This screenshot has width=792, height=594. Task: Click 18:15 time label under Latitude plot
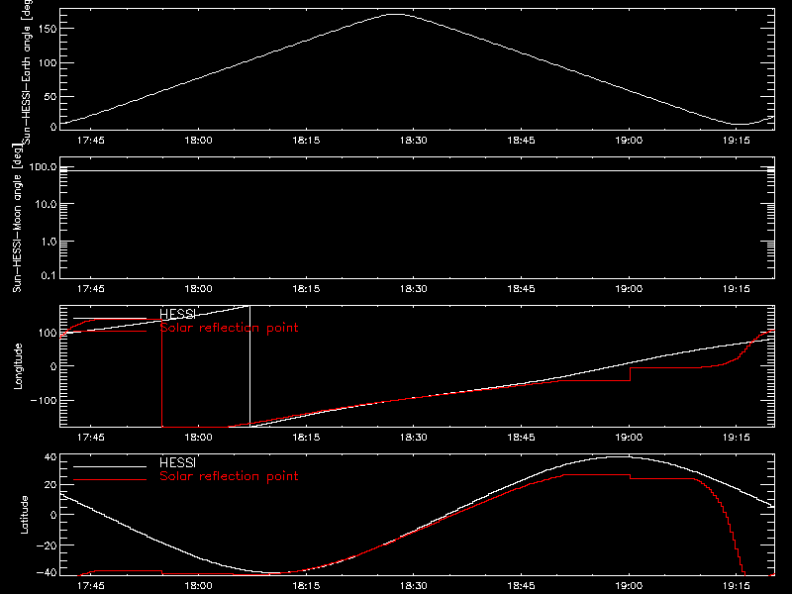306,585
